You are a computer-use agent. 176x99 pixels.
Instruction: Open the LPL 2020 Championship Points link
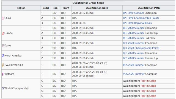pyautogui.click(x=141, y=18)
